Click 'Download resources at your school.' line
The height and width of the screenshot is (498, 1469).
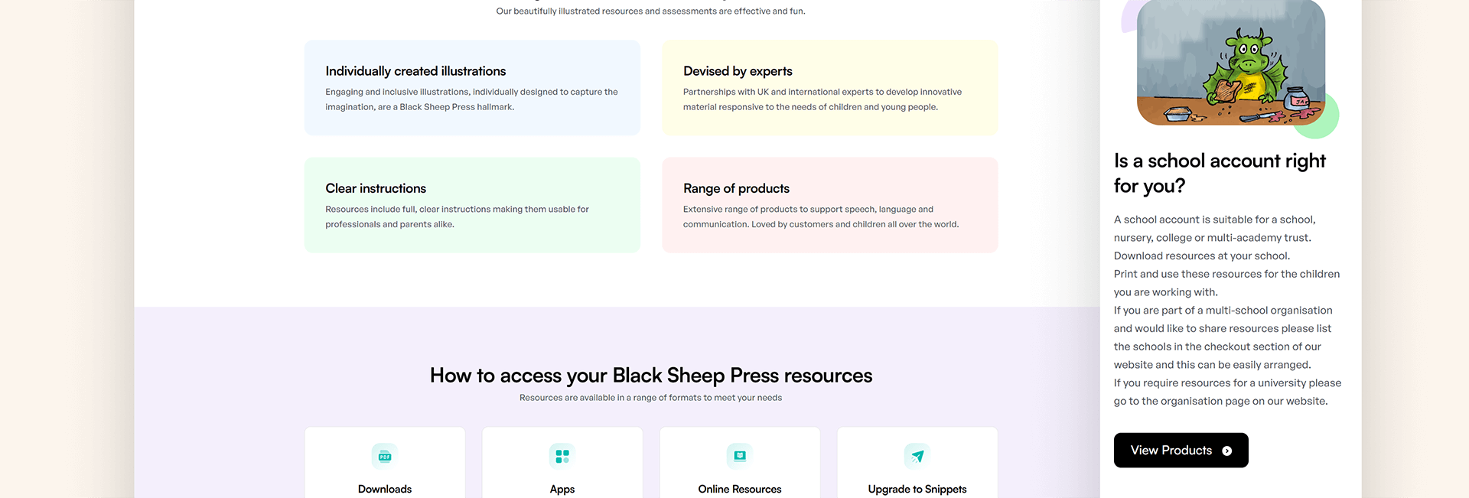pos(1202,256)
